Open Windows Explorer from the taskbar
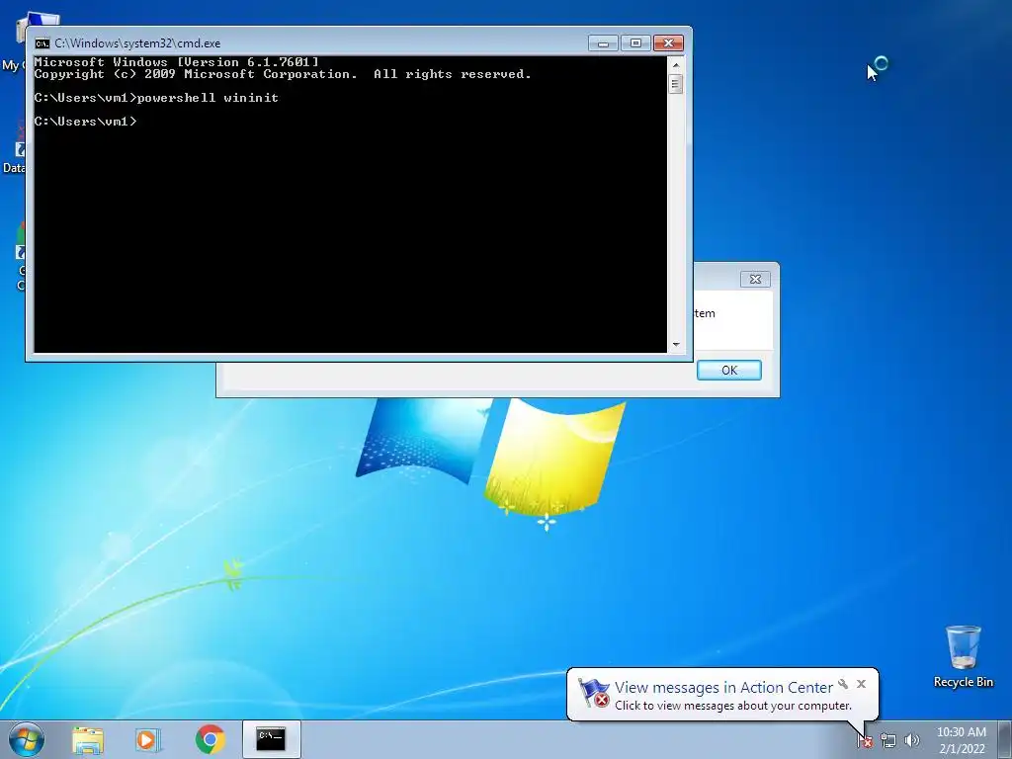 coord(88,739)
